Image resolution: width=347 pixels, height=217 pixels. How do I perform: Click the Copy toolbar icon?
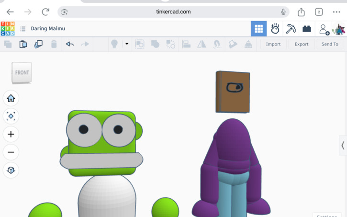8,44
